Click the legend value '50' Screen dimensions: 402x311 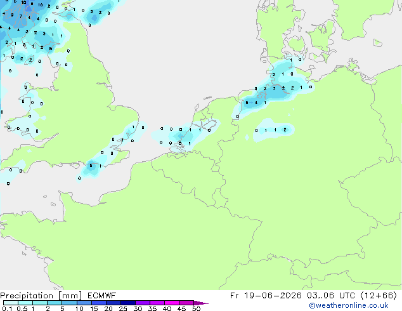click(x=196, y=308)
